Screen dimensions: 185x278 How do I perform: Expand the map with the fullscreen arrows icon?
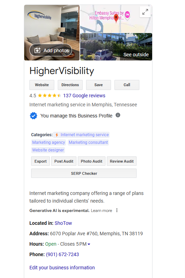(x=145, y=12)
